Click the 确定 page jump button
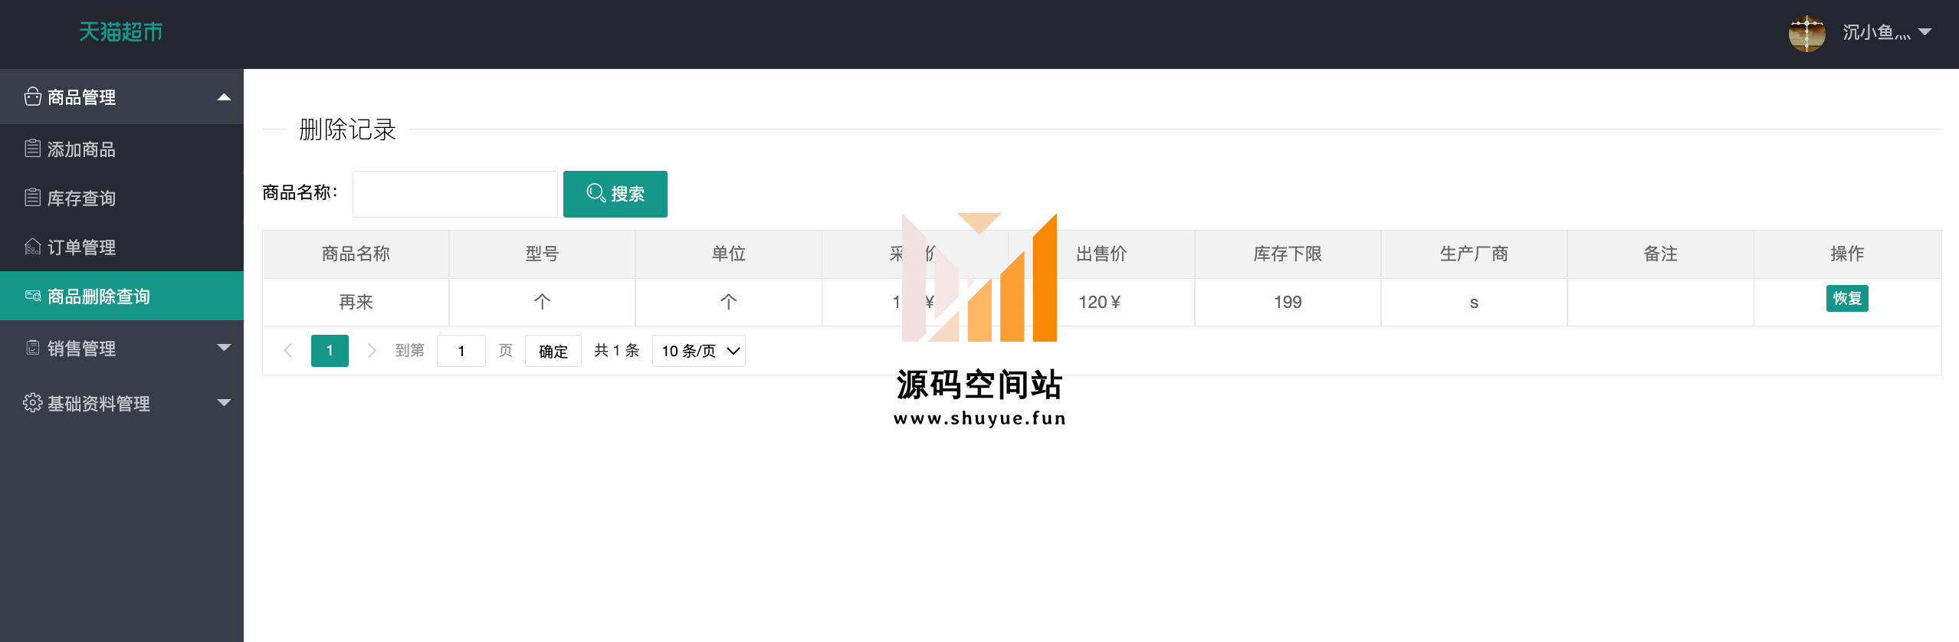The width and height of the screenshot is (1959, 642). click(x=553, y=351)
